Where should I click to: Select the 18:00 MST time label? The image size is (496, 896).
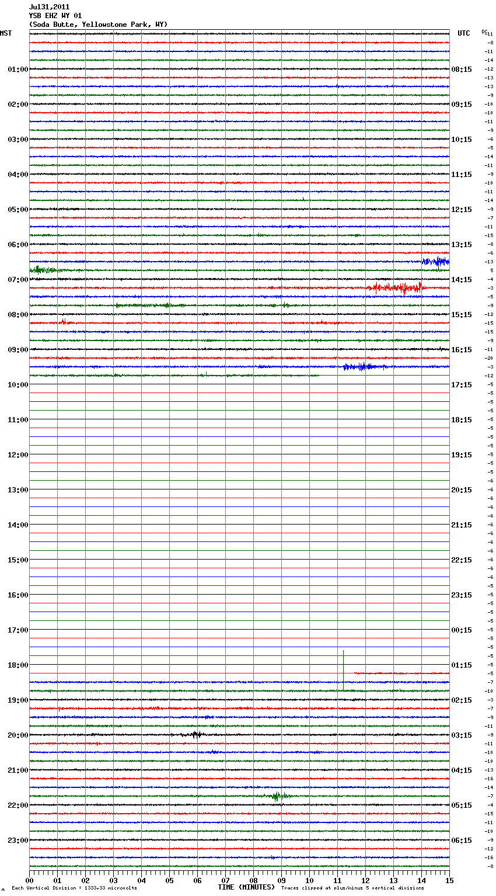(18, 665)
